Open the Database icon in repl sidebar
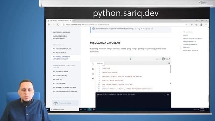The image size is (215, 121). click(x=93, y=74)
